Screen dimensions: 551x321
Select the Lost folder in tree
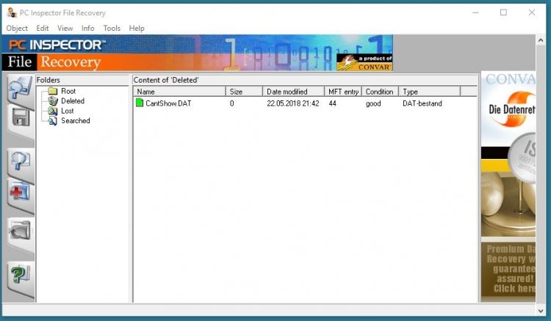pos(67,111)
